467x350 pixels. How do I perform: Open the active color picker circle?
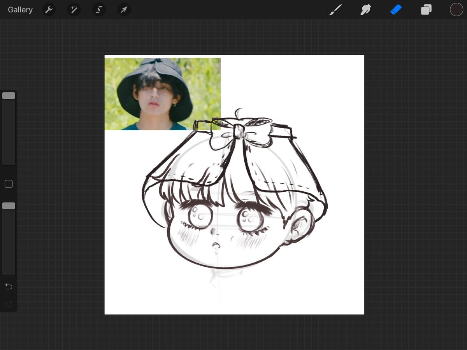point(456,10)
